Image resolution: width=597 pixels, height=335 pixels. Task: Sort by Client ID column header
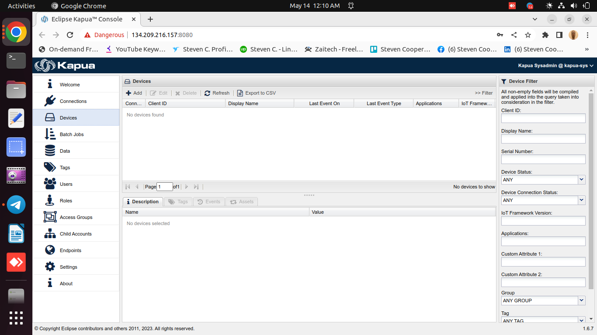point(185,103)
